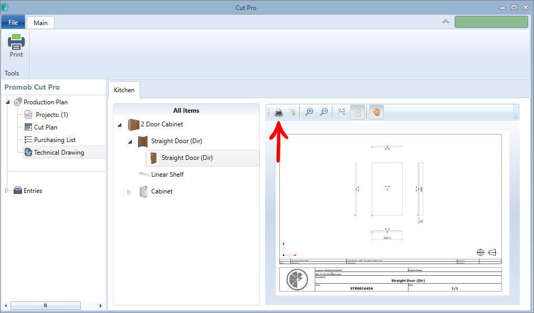Select the Kitchen tab
Screen dimensions: 534x313
click(124, 90)
